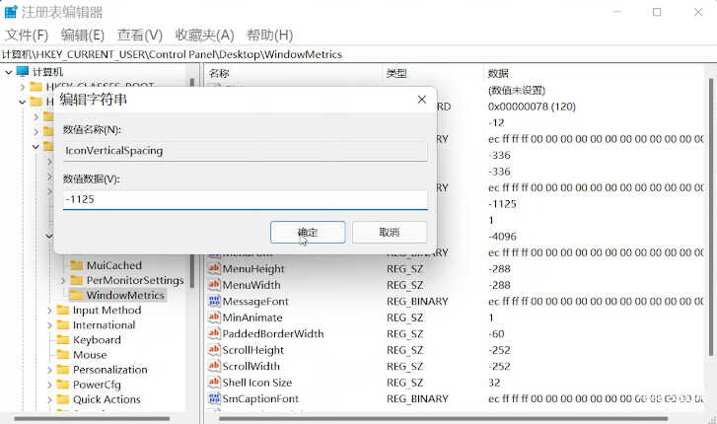717x424 pixels.
Task: Open the 编辑(E) menu
Action: [x=82, y=35]
